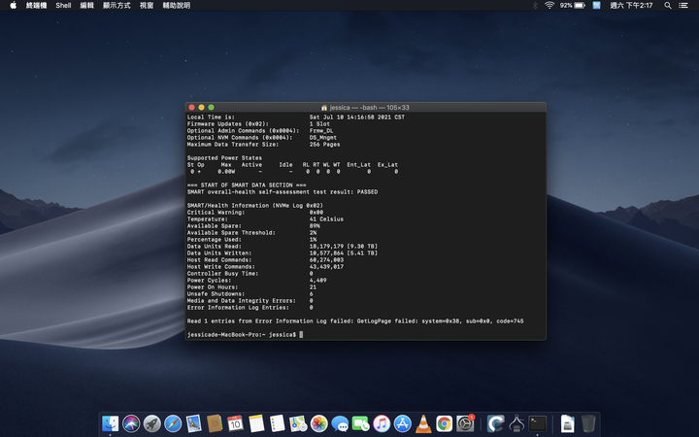The width and height of the screenshot is (699, 437).
Task: Click 'Power Cycles:' 4,409 line
Action: click(256, 280)
